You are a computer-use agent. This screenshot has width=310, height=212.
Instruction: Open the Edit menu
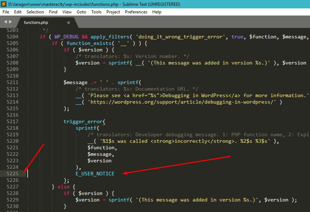18,12
